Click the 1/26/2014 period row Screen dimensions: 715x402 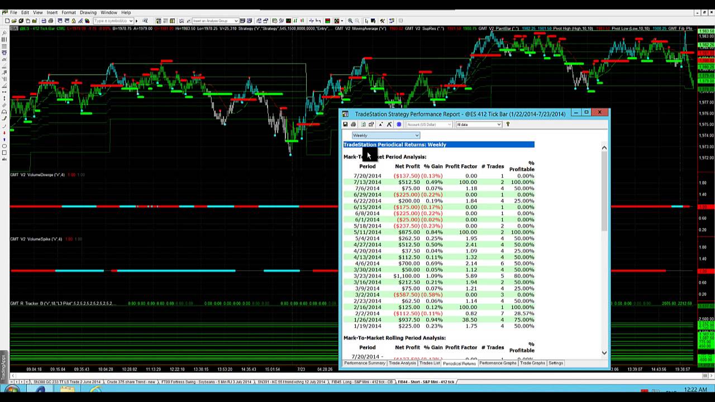438,320
